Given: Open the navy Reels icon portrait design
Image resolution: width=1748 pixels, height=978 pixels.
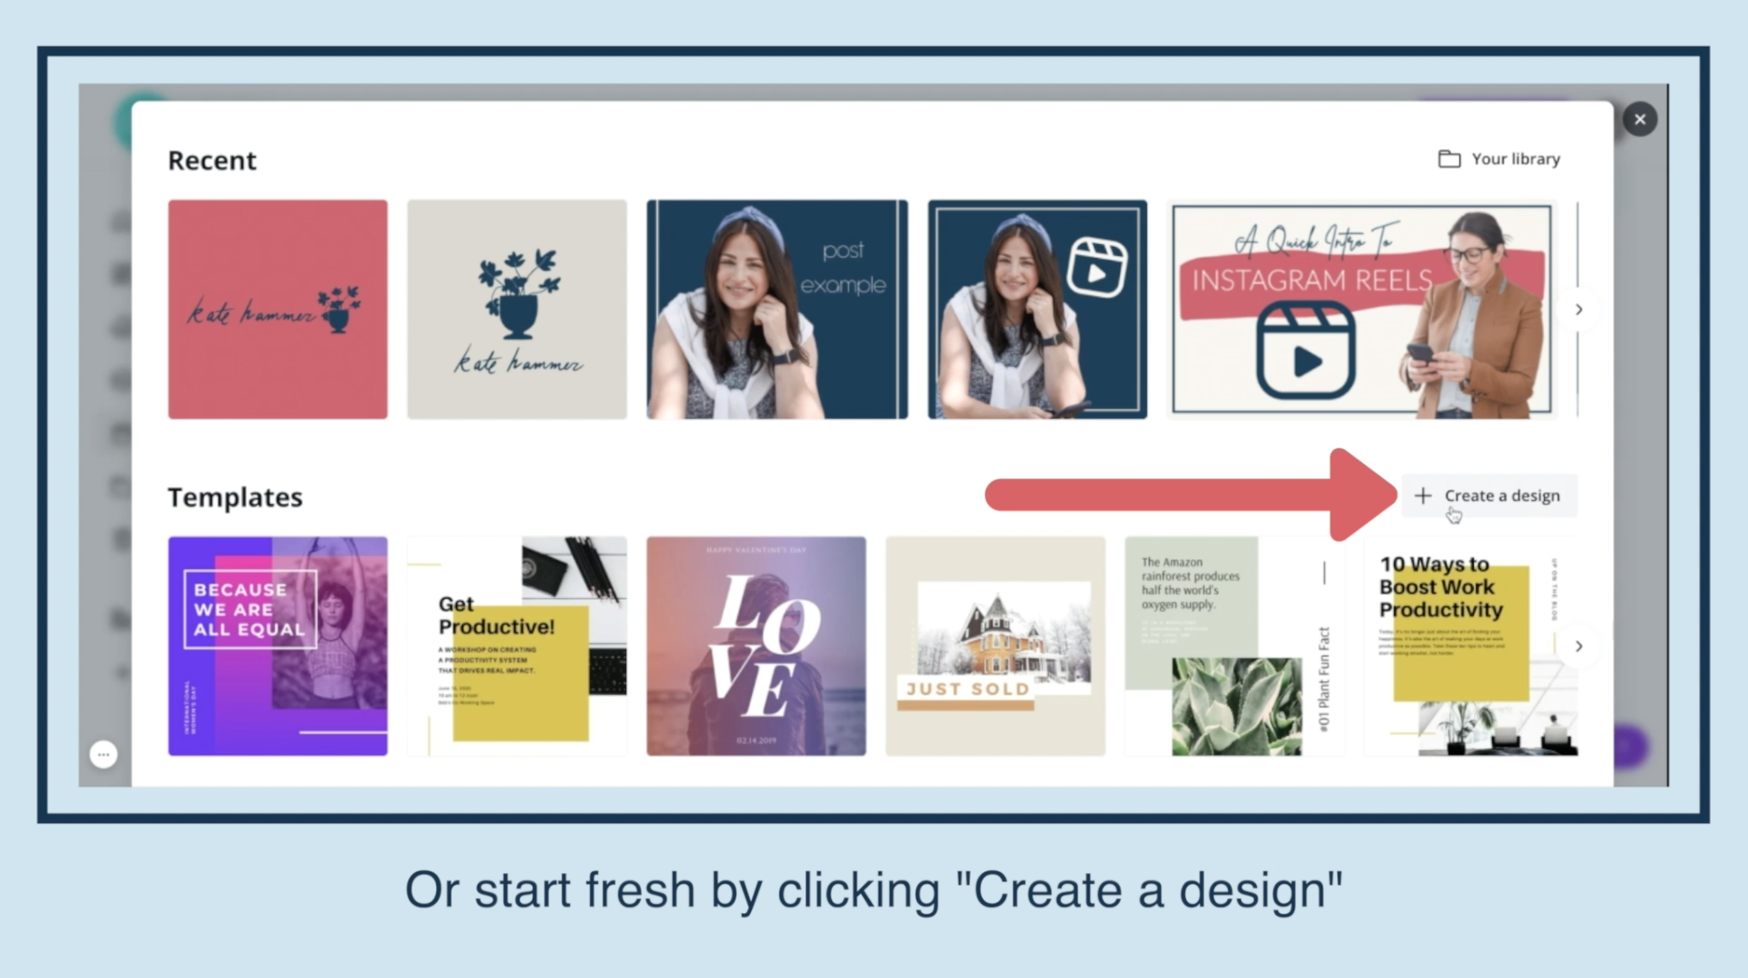Looking at the screenshot, I should pos(1037,310).
